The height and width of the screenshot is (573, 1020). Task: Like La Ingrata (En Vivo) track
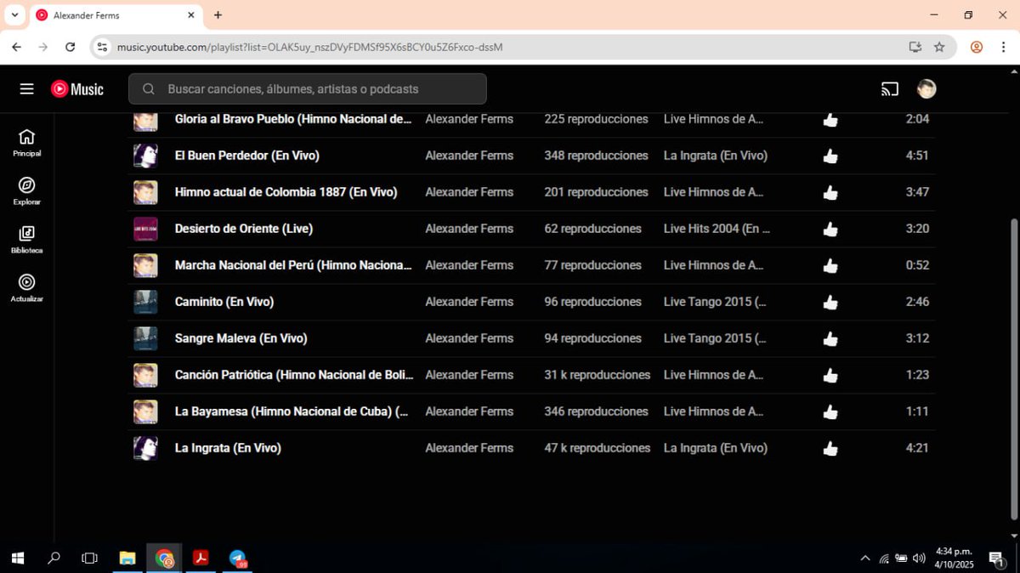pyautogui.click(x=830, y=449)
